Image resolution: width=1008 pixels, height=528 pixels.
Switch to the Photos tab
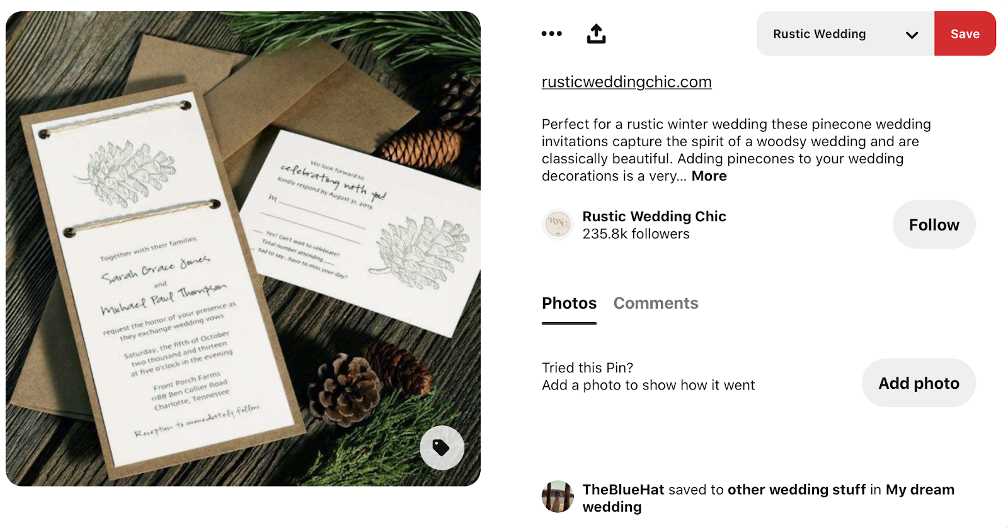coord(569,303)
